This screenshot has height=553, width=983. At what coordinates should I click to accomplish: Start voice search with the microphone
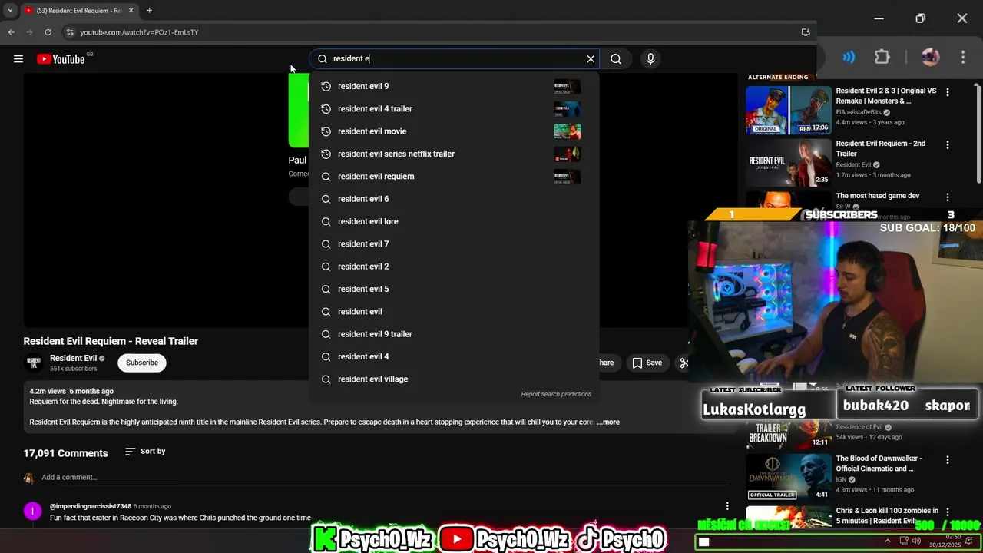(650, 58)
